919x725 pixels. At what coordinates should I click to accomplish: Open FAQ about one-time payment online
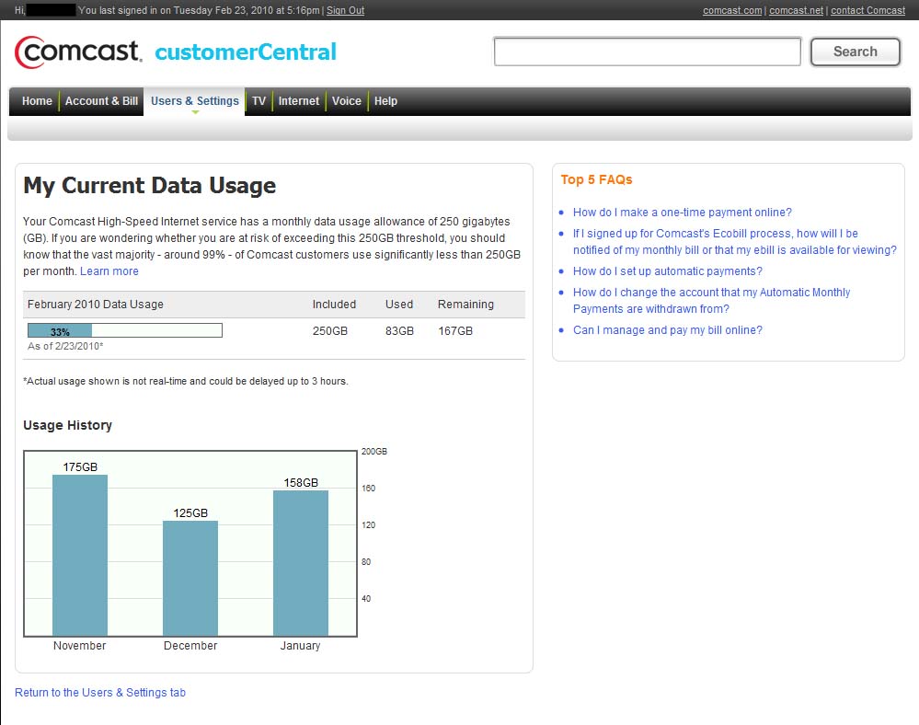[682, 213]
